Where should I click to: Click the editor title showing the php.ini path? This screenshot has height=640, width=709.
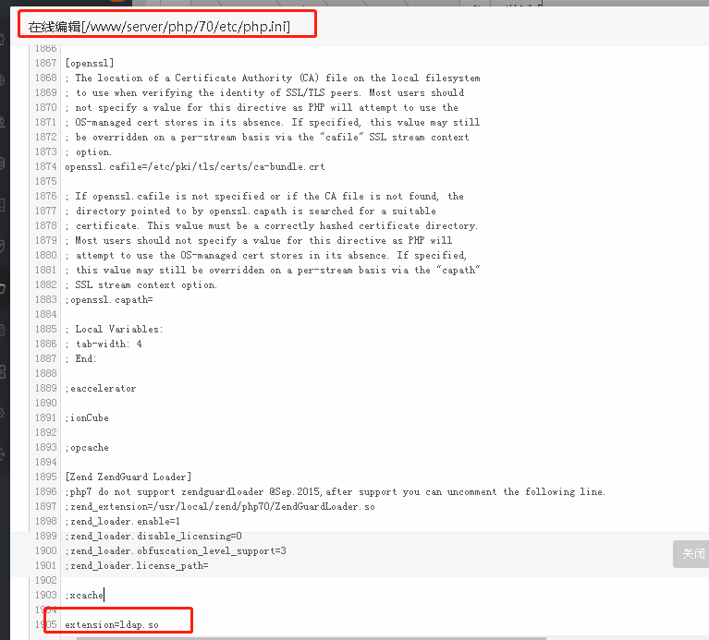pyautogui.click(x=159, y=27)
